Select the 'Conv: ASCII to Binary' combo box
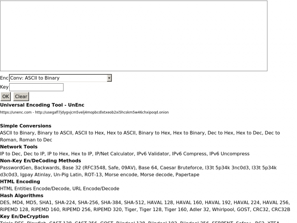Screen dimensions: 297x223 (x=61, y=78)
